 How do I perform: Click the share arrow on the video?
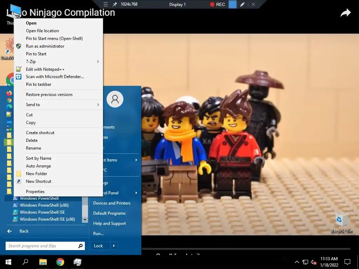tap(345, 13)
